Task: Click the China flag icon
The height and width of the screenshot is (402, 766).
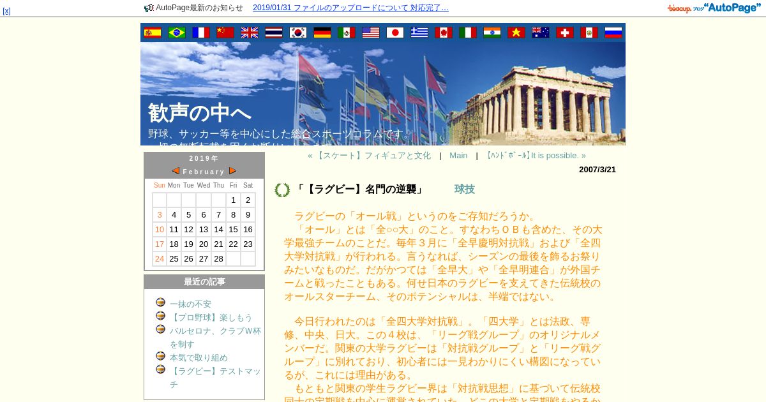Action: [225, 33]
